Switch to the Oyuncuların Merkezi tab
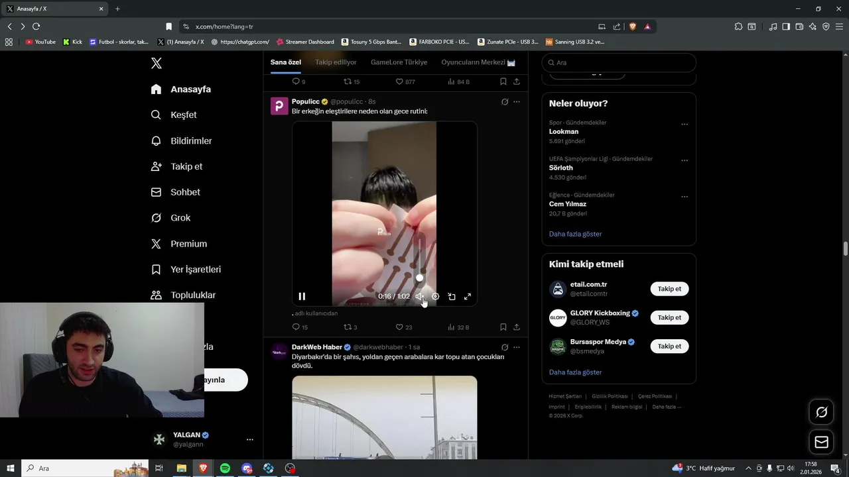 (x=478, y=62)
